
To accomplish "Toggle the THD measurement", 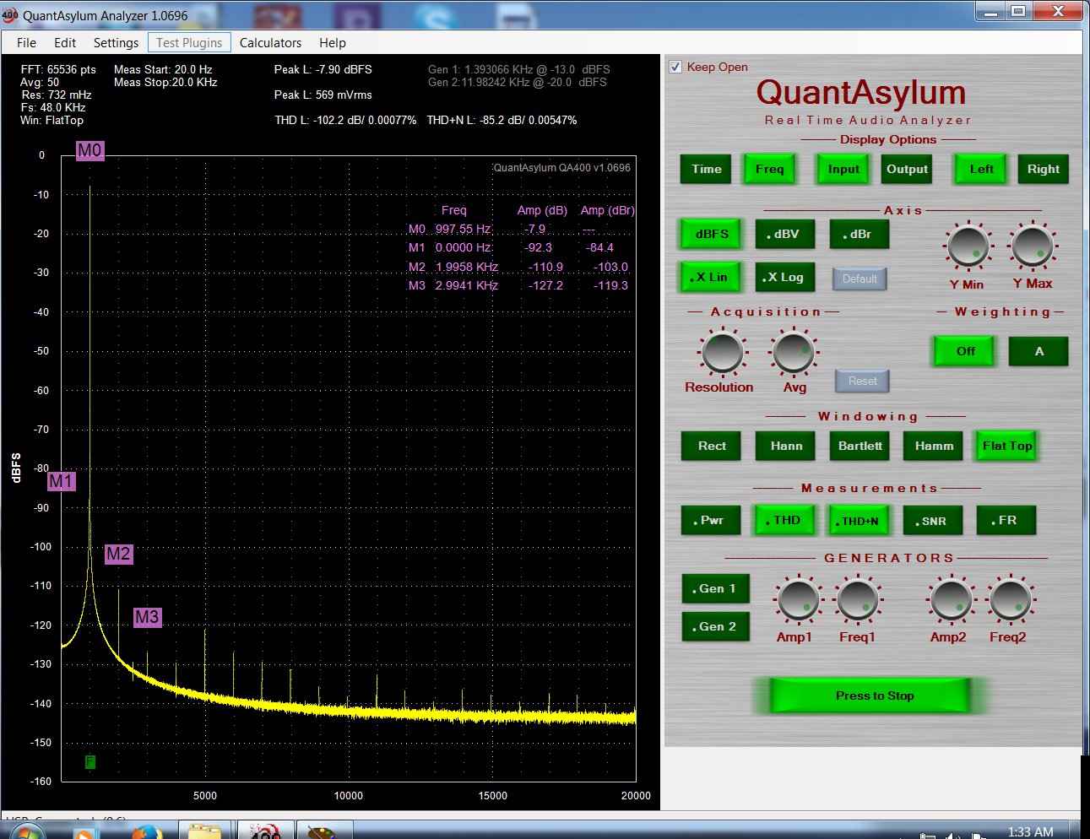I will click(x=785, y=520).
